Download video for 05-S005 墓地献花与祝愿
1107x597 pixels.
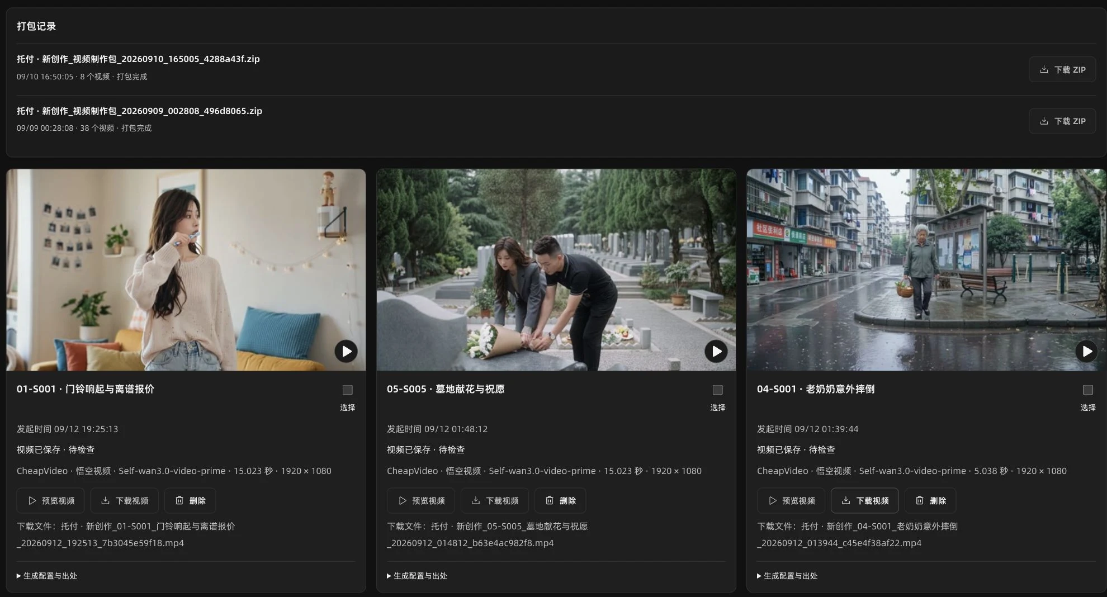[495, 501]
